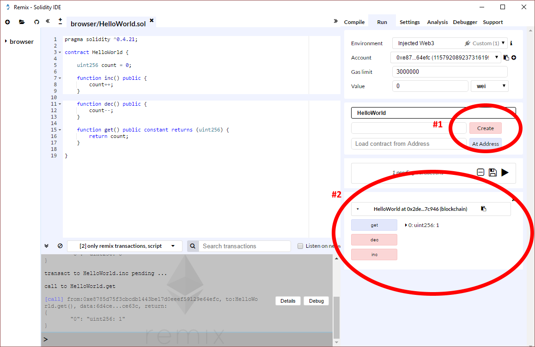
Task: Click line number 10 in editor gutter
Action: tap(54, 97)
